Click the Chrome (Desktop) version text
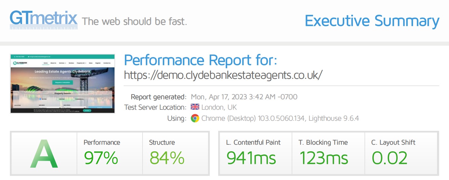The width and height of the screenshot is (449, 180). tap(280, 119)
